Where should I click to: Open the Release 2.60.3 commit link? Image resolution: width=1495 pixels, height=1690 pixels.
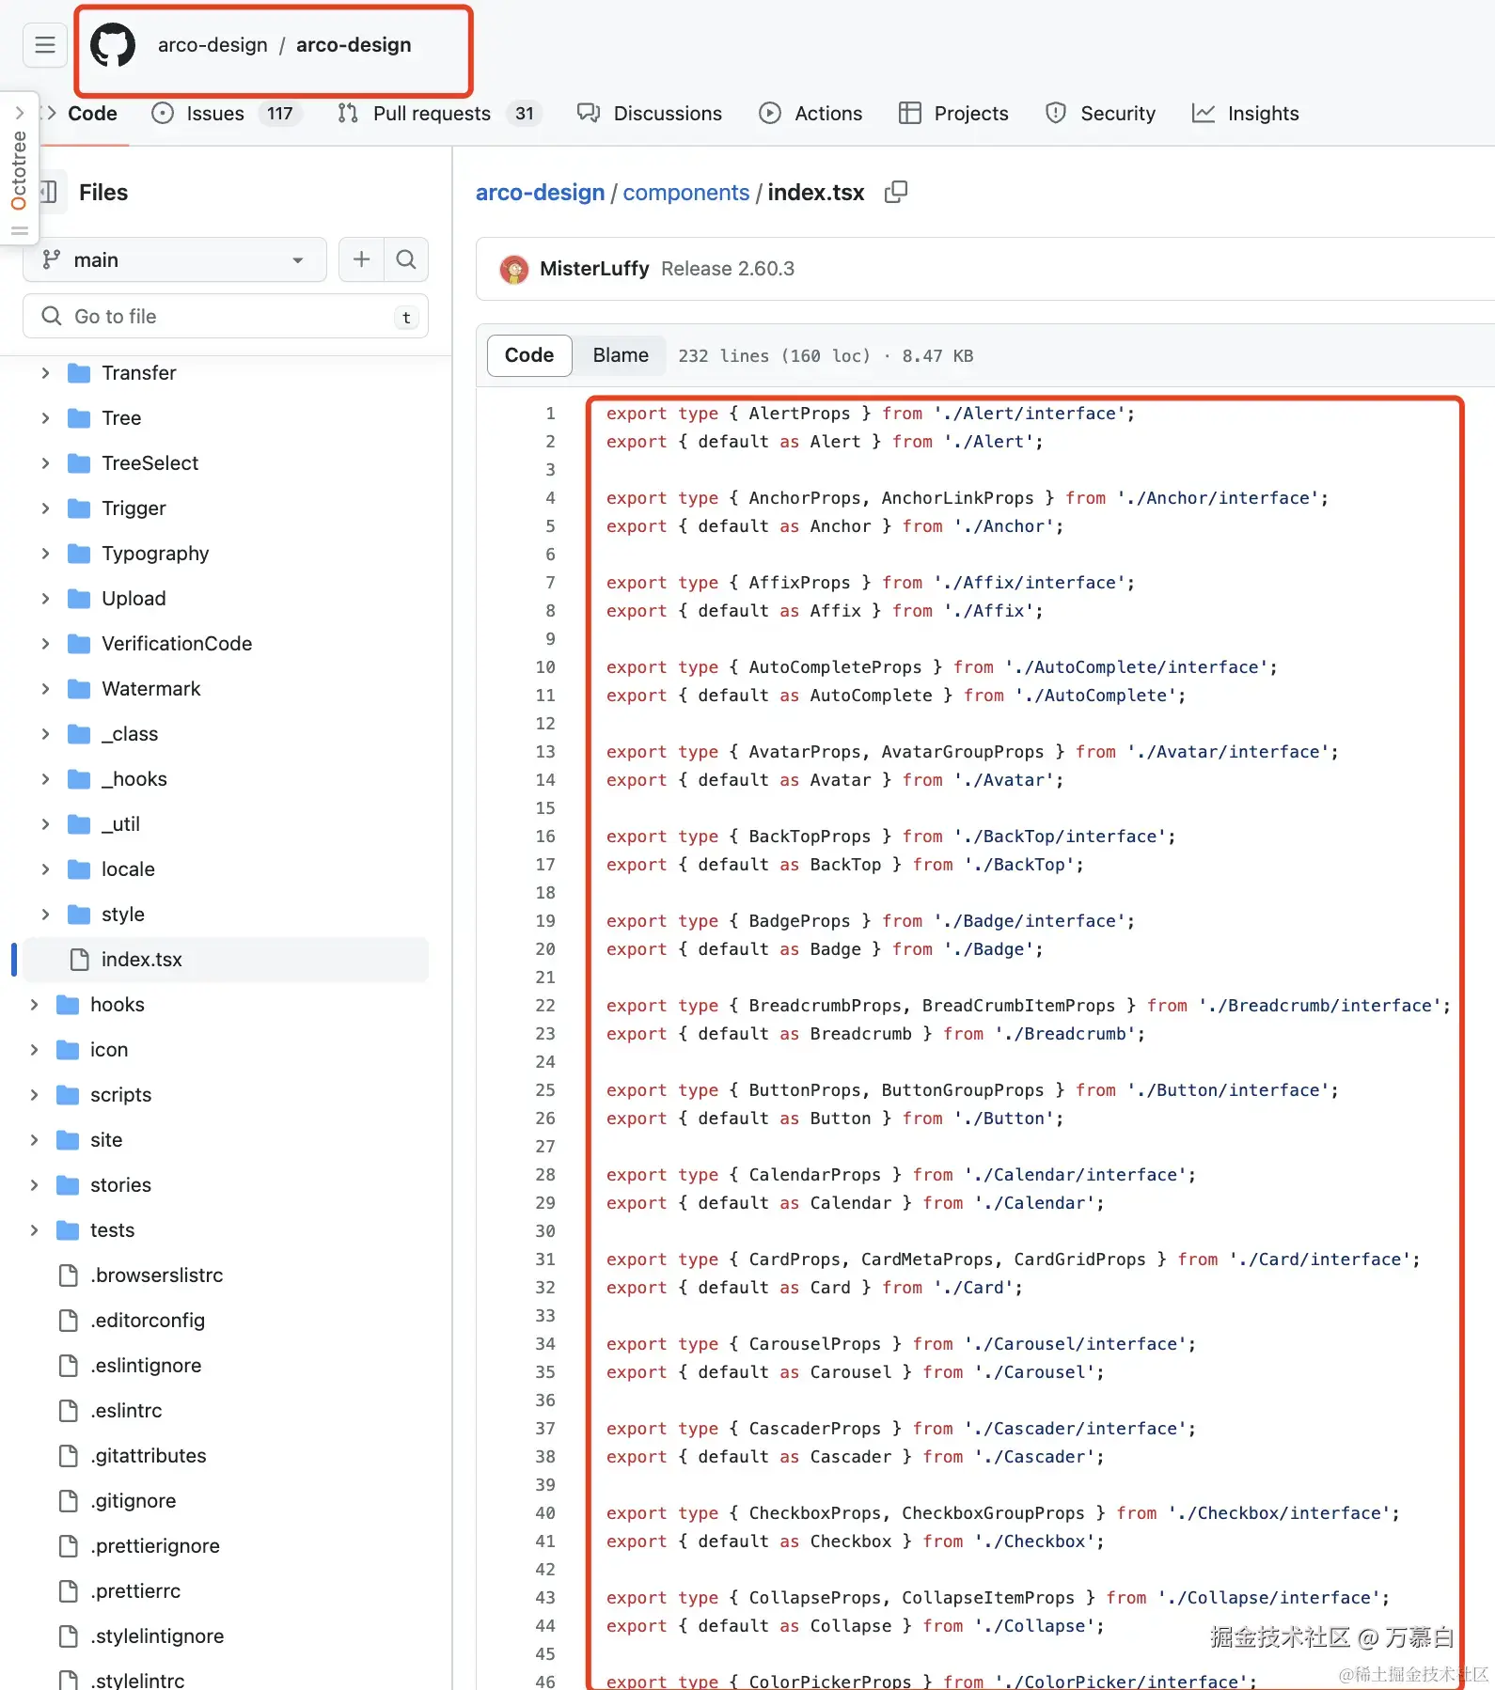coord(728,269)
